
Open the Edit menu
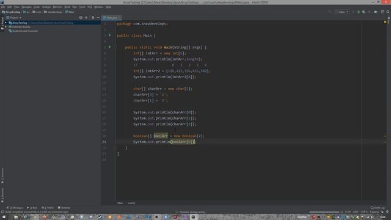[10, 7]
